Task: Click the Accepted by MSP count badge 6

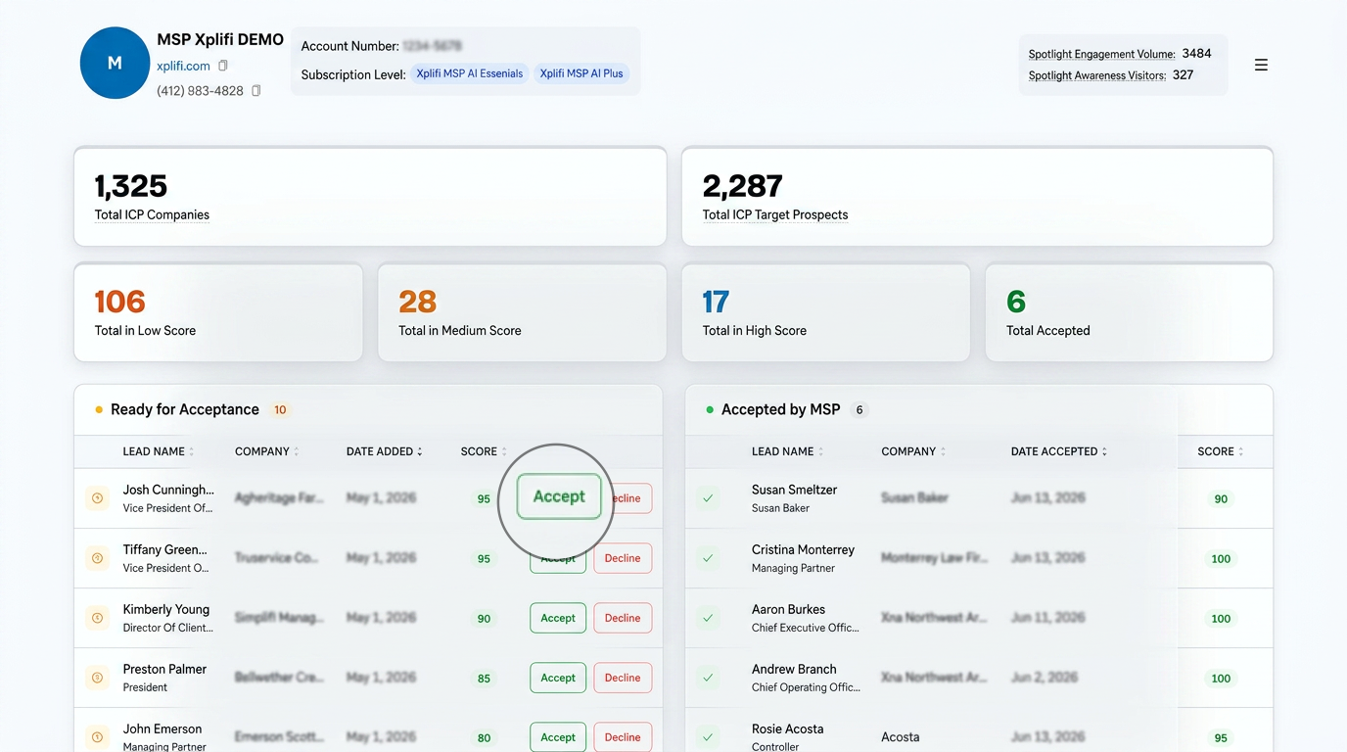Action: pos(859,409)
